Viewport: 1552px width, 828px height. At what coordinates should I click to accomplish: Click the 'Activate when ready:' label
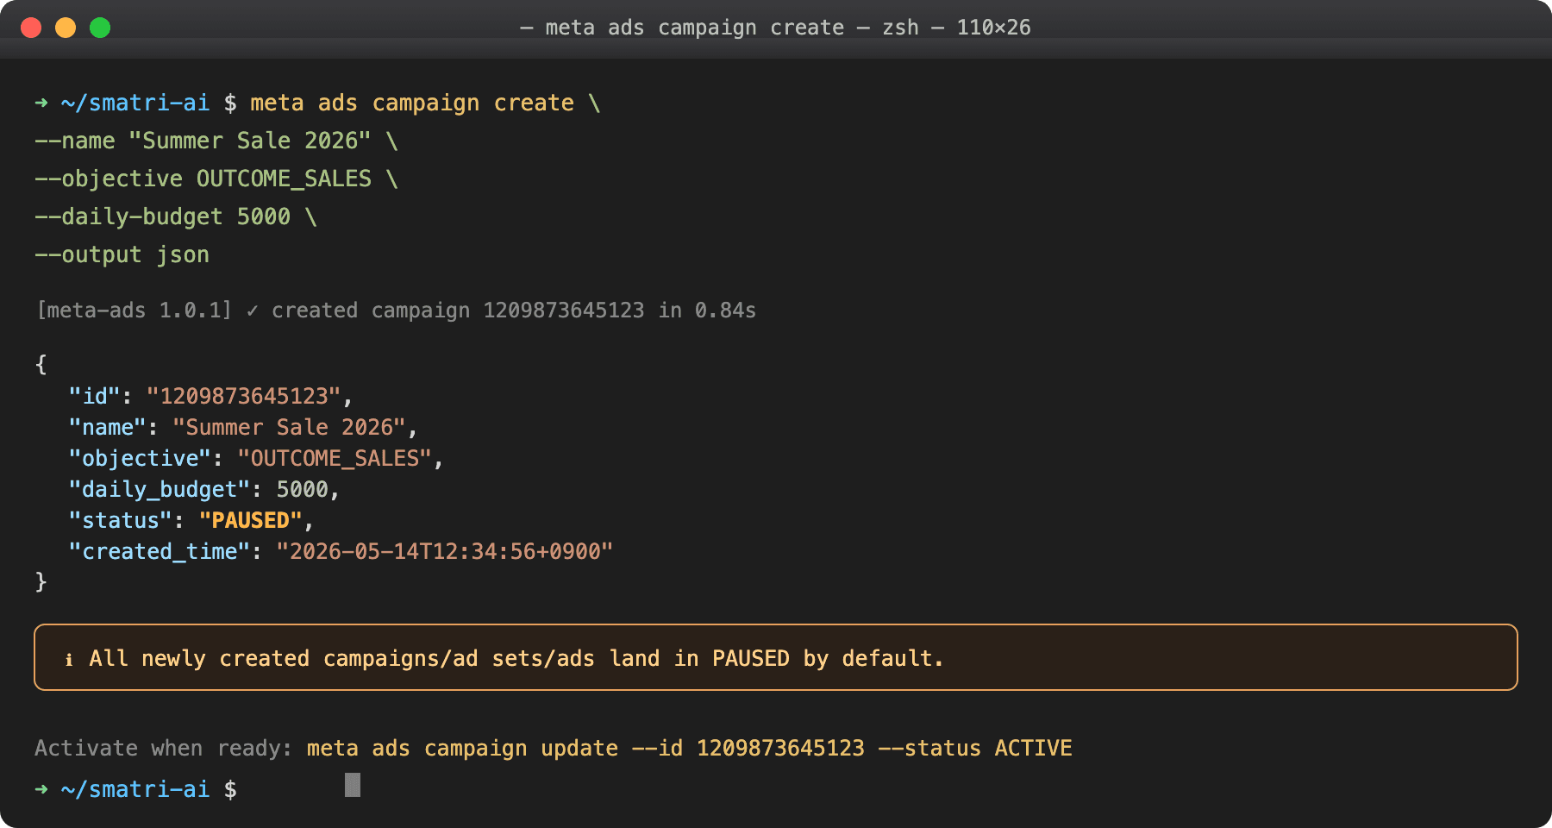coord(163,748)
